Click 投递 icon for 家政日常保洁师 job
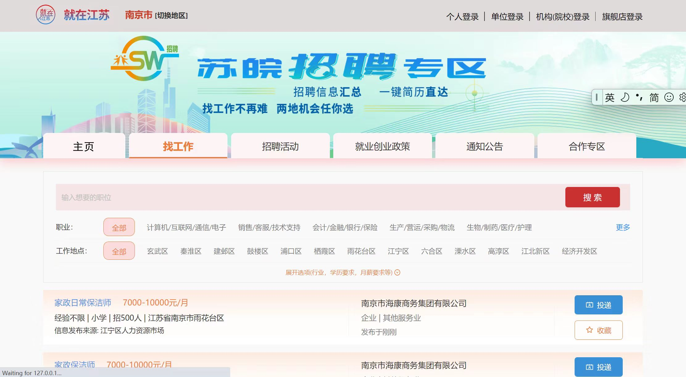Image resolution: width=686 pixels, height=377 pixels. coord(589,305)
